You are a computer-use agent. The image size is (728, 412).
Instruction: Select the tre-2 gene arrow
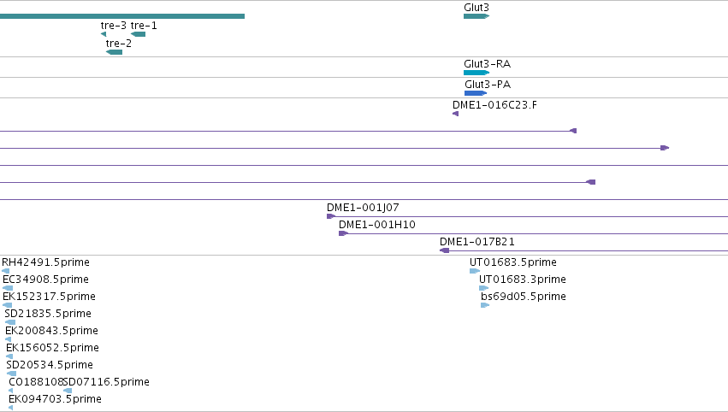[115, 52]
